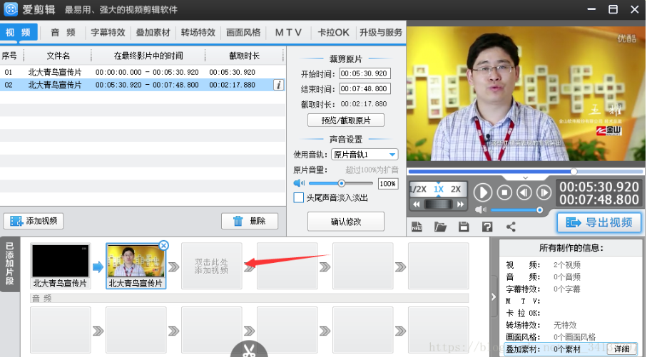
Task: Adjust the preview volume slider handle
Action: coord(539,210)
